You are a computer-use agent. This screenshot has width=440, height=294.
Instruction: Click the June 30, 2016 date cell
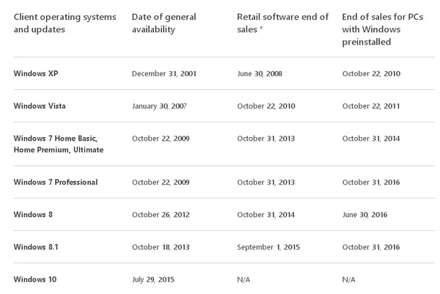364,215
